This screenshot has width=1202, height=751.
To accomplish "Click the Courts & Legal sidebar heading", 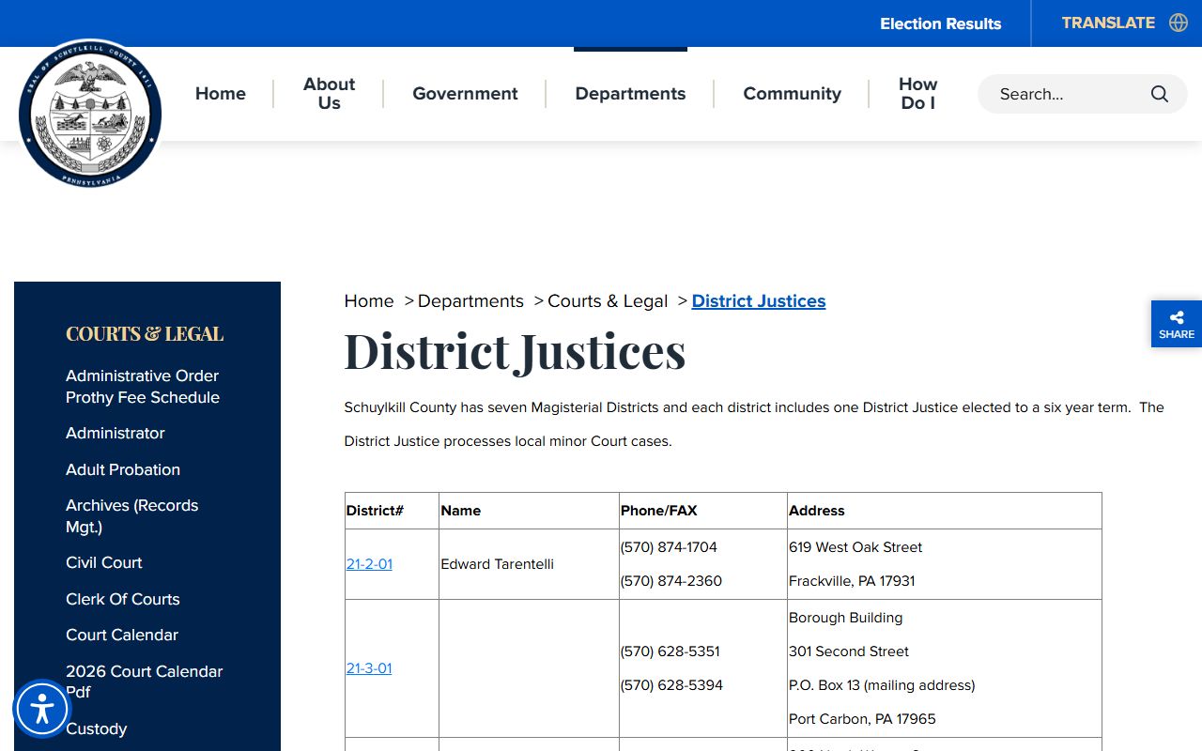I will [145, 334].
